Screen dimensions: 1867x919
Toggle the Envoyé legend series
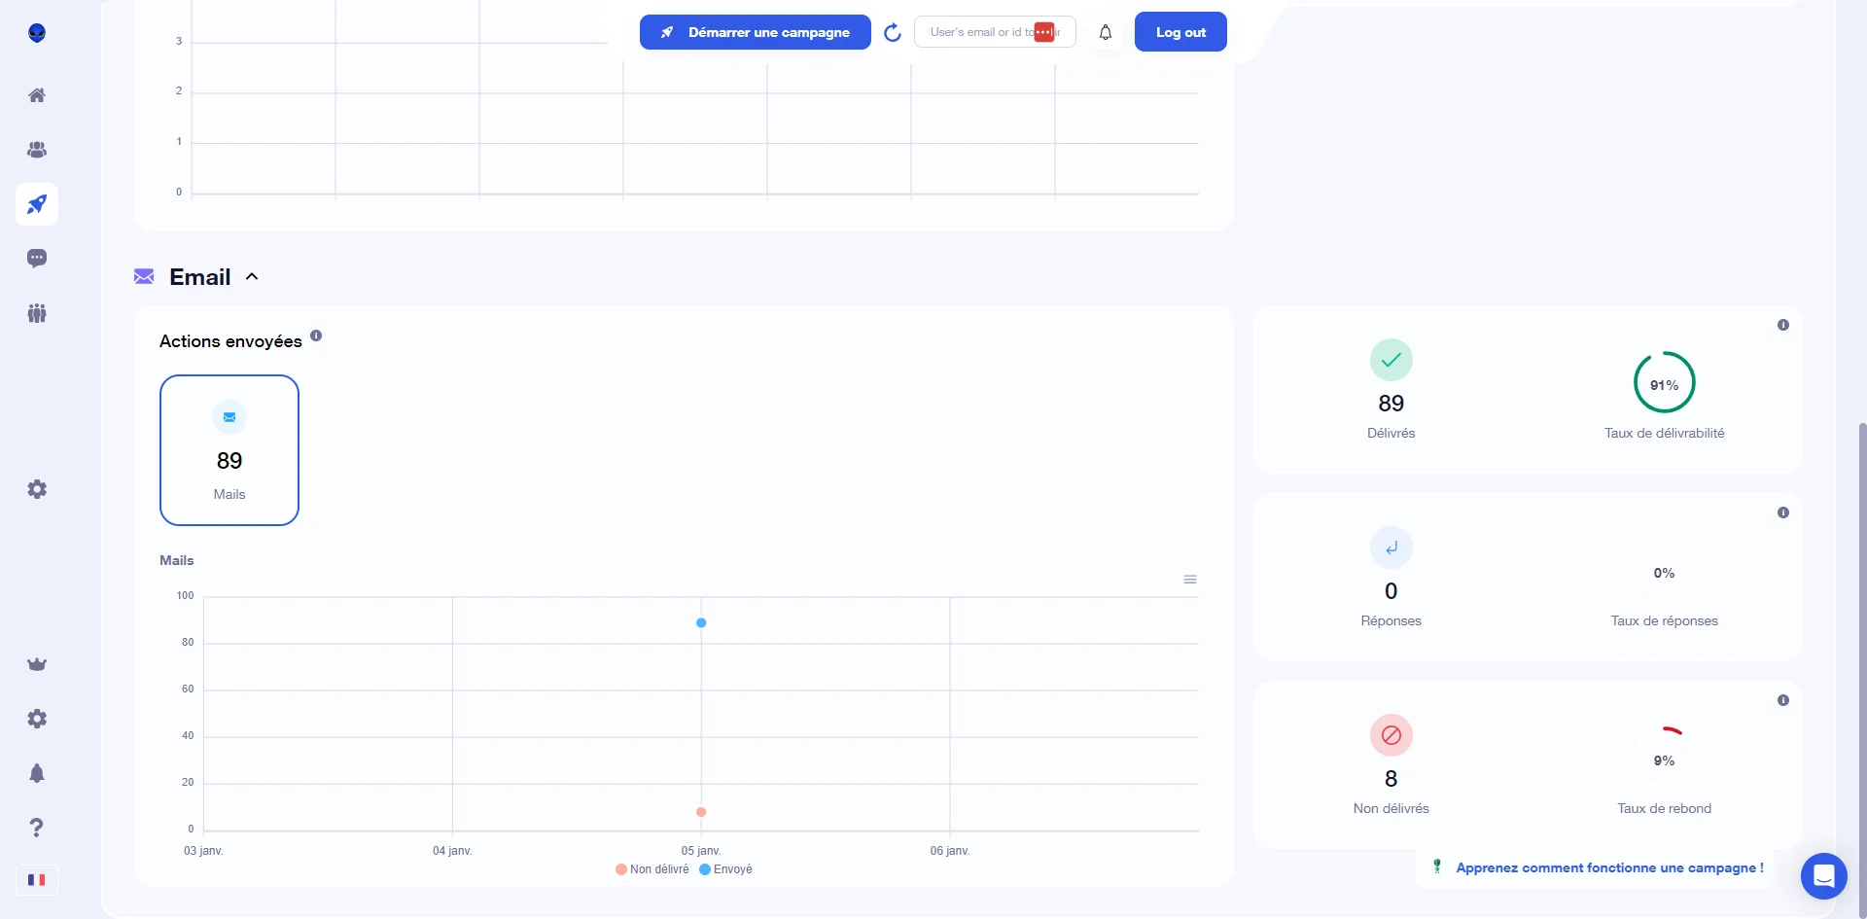pyautogui.click(x=726, y=869)
